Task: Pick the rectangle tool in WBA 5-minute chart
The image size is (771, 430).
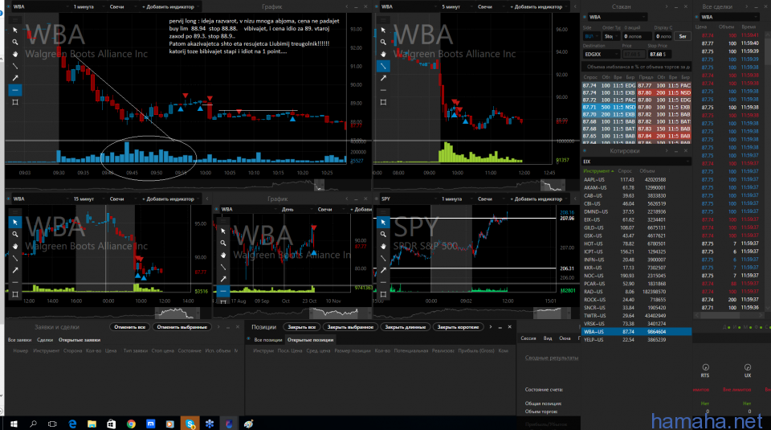Action: pos(384,102)
